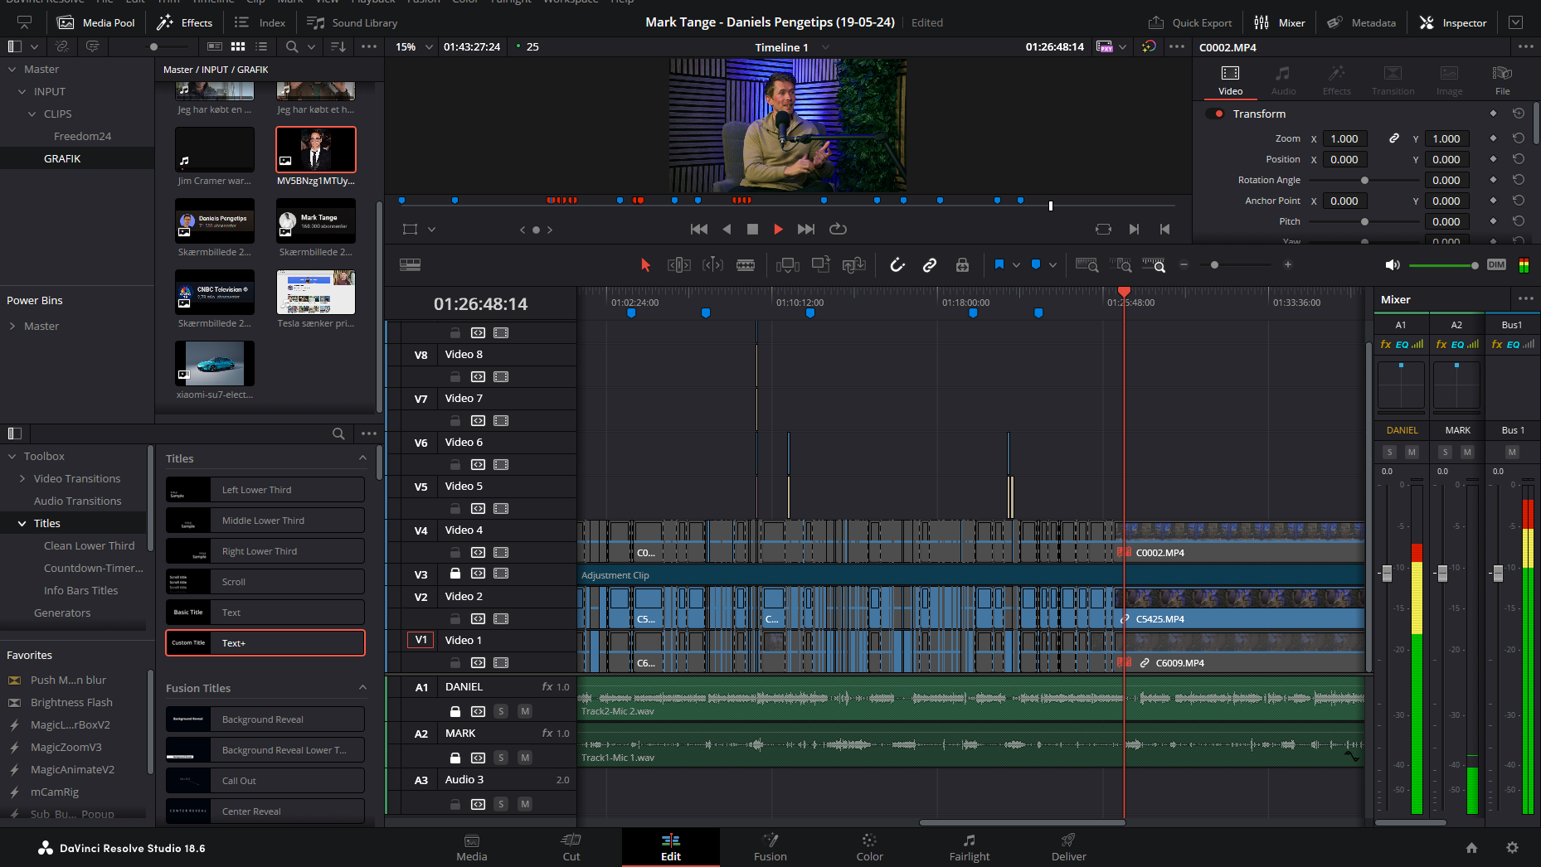Go to the Deliver page
The height and width of the screenshot is (867, 1541).
1068,847
